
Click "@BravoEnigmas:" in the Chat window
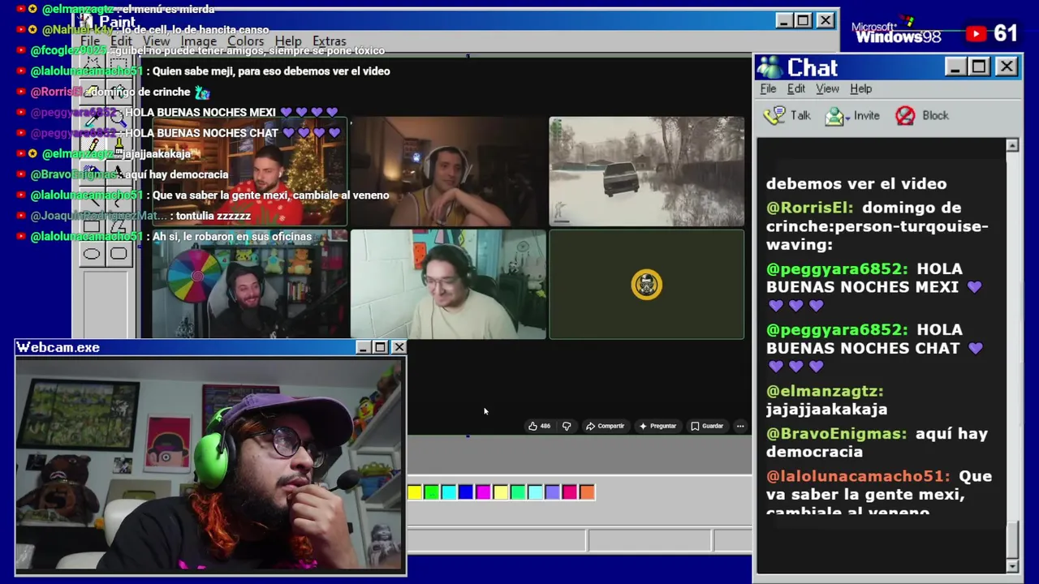pyautogui.click(x=837, y=433)
